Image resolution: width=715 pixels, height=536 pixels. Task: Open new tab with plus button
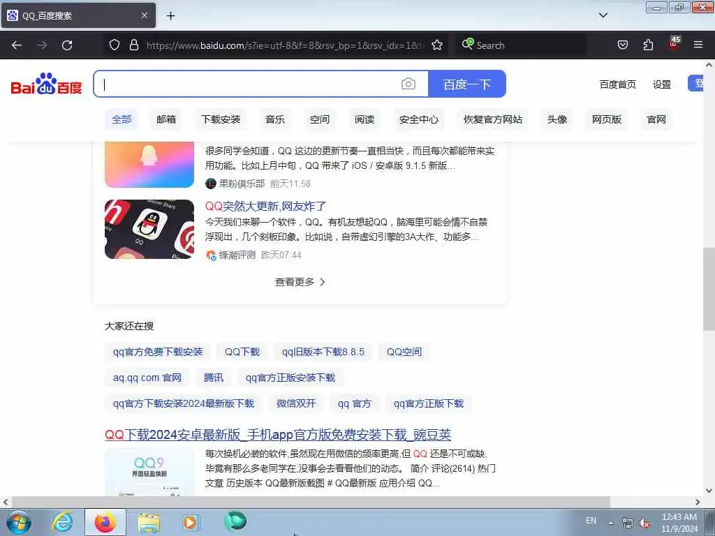(170, 16)
